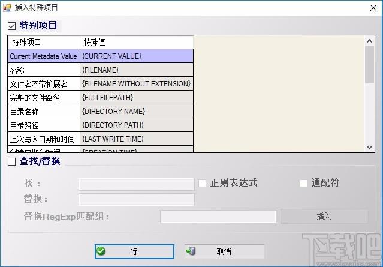The height and width of the screenshot is (267, 383).
Task: Tick the 正则表达式 checkbox
Action: coord(202,183)
